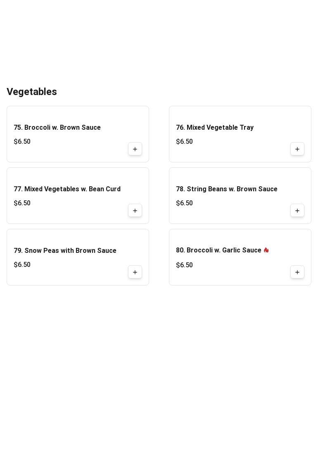Click the spicy flame icon beside Garlic Sauce
318x459 pixels.
point(266,250)
